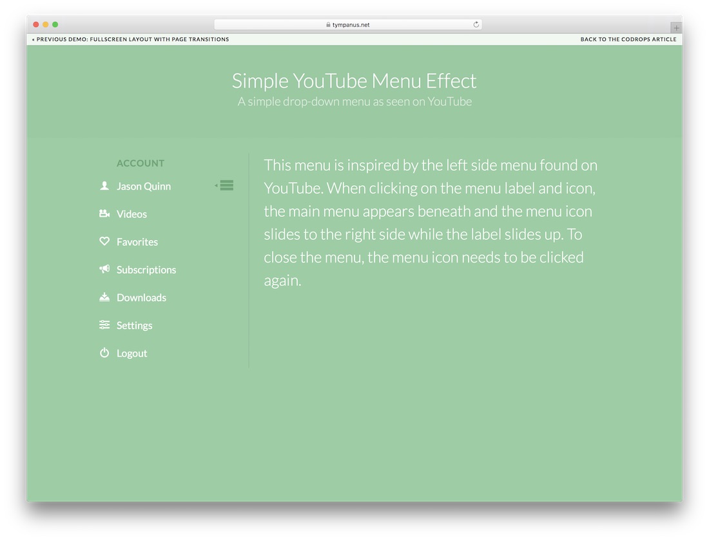Click the power icon beside Logout

(x=104, y=353)
